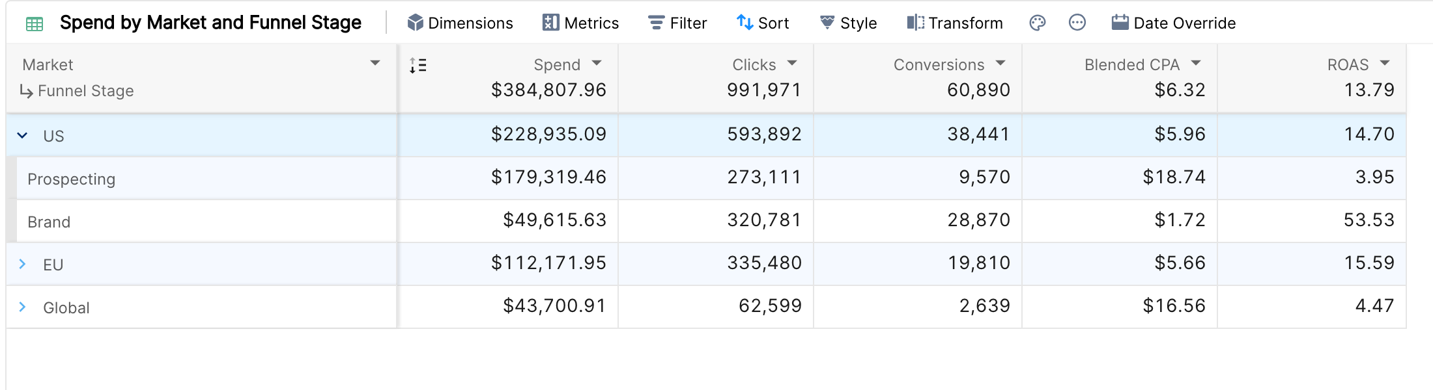Open the color palette icon
This screenshot has height=390, width=1433.
tap(1038, 23)
